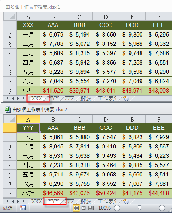Screen dimensions: 172x213
Task: Open the 摘要 sheet tab in the top window
Action: click(x=85, y=98)
